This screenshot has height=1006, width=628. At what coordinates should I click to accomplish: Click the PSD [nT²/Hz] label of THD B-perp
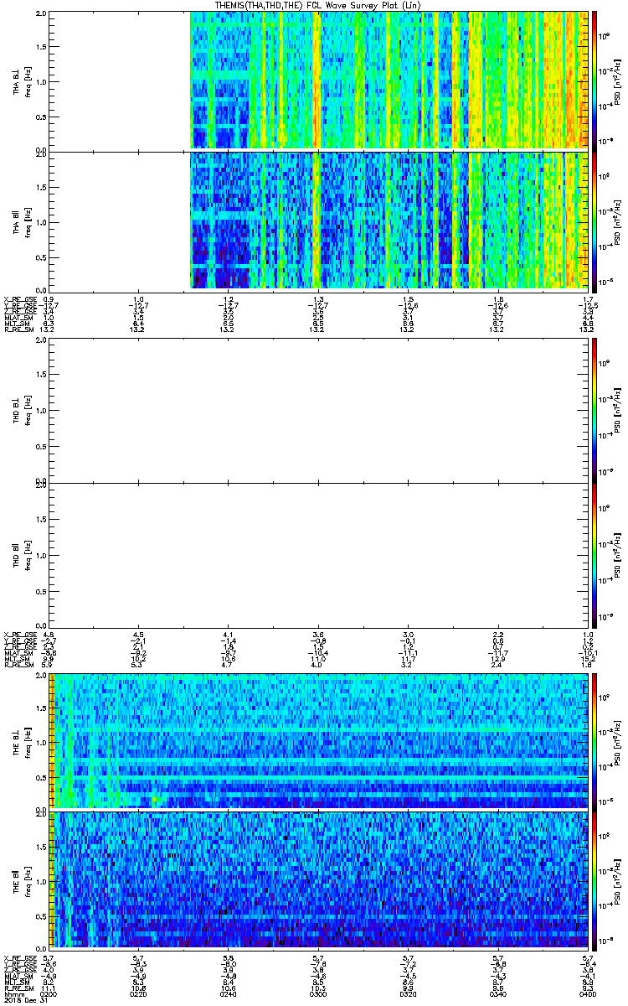[x=618, y=412]
